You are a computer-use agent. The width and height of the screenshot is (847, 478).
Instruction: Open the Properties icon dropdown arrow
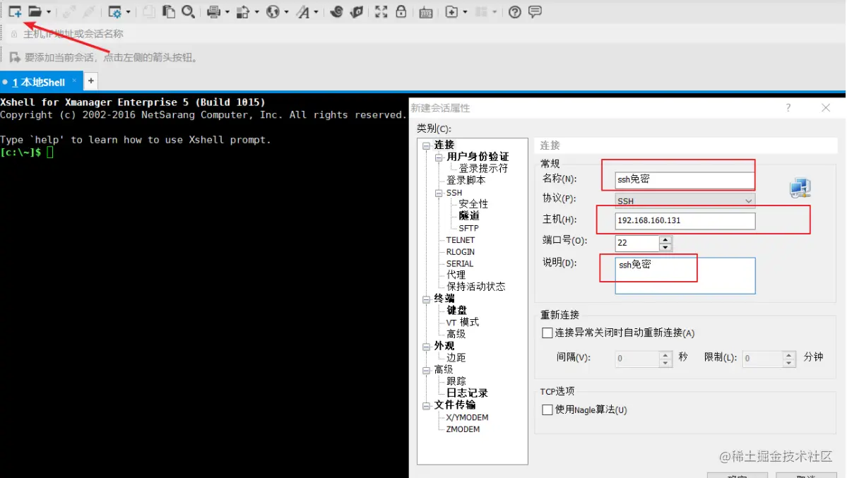128,12
